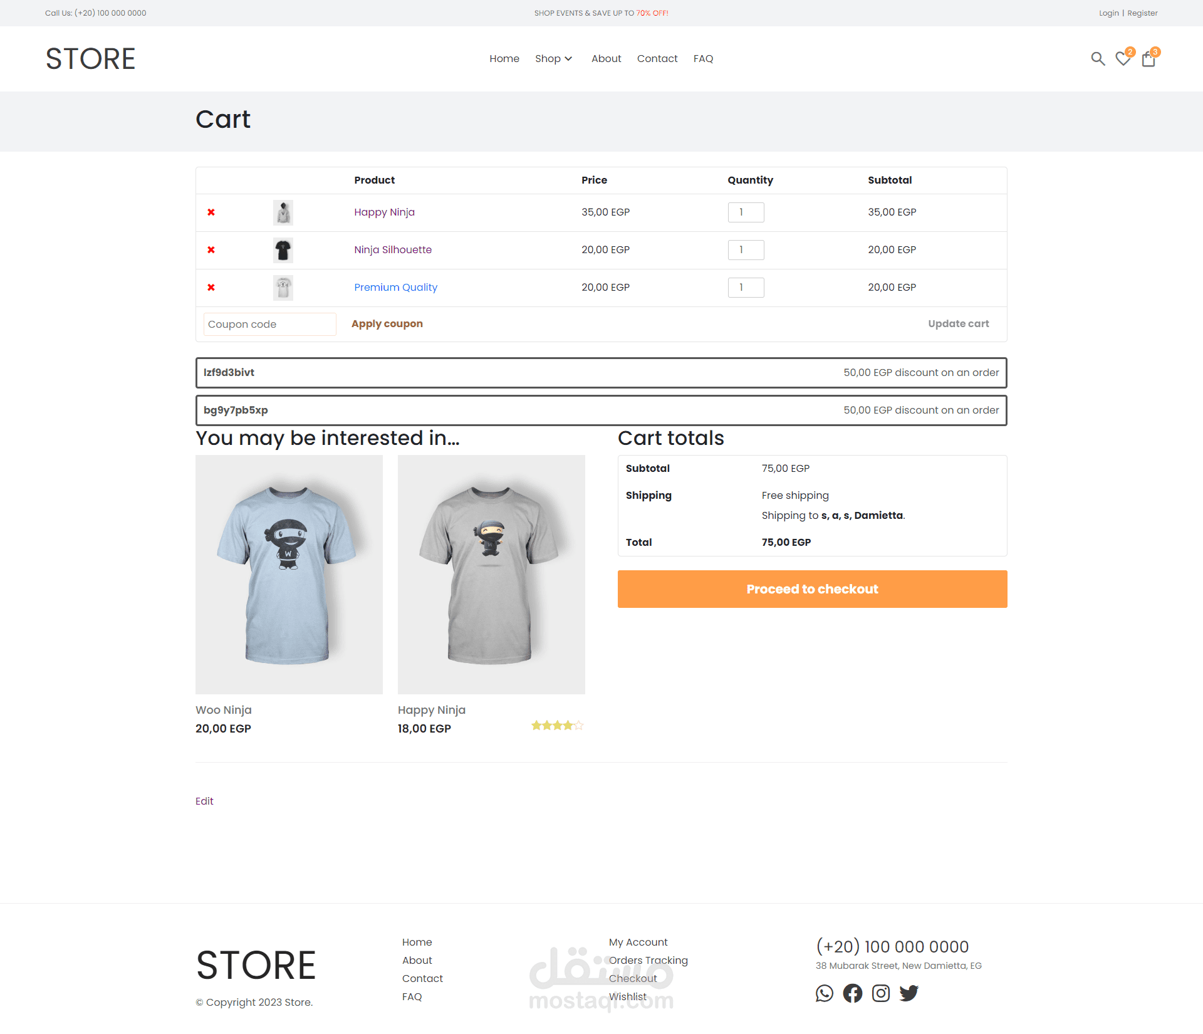This screenshot has width=1203, height=1034.
Task: Click the Premium Quality product link
Action: tap(395, 288)
